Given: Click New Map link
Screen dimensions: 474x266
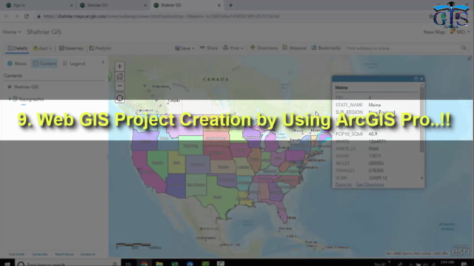Looking at the screenshot, I should pos(434,32).
